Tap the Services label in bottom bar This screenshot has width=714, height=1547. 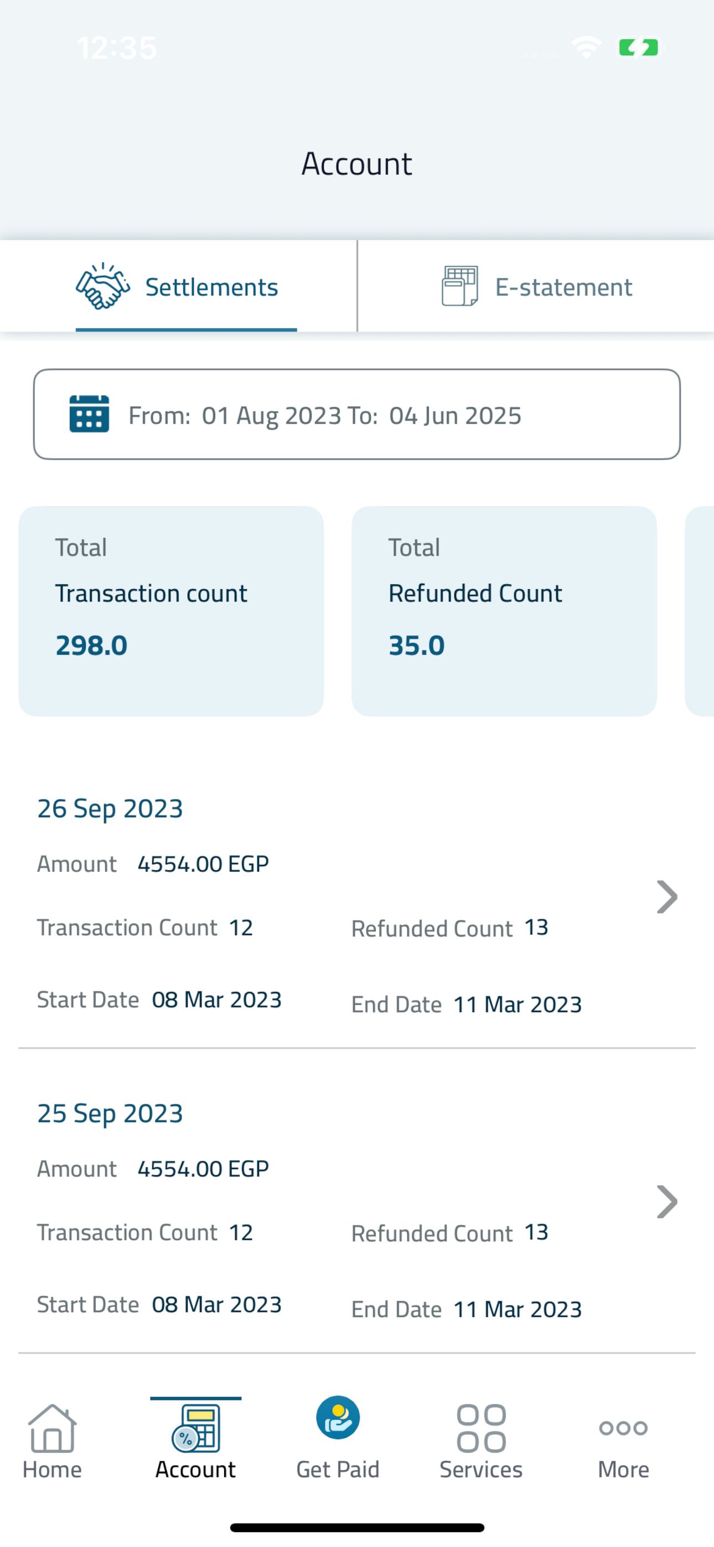coord(482,1470)
